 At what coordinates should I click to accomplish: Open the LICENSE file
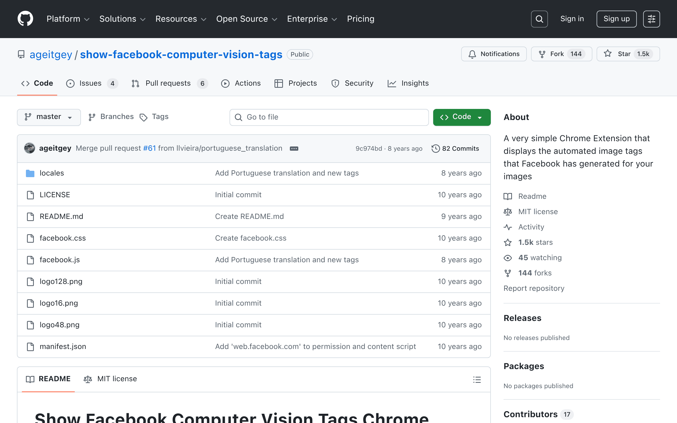point(55,195)
